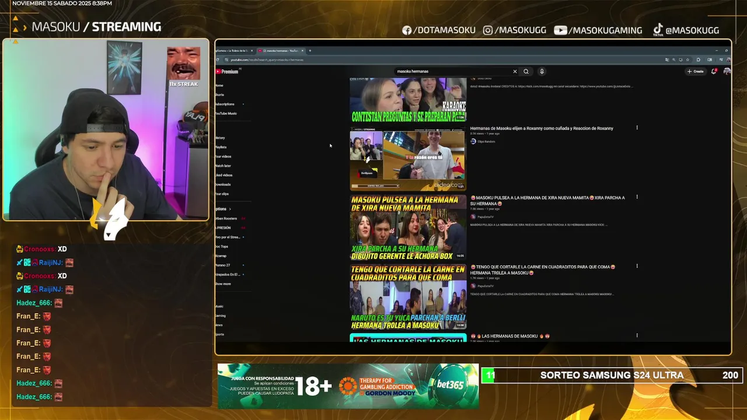Image resolution: width=747 pixels, height=420 pixels.
Task: Click the translate page icon in address bar
Action: click(x=666, y=60)
